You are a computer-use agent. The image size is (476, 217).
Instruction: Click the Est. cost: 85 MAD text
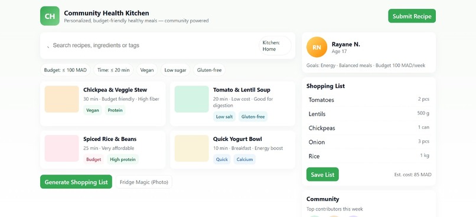pyautogui.click(x=413, y=175)
